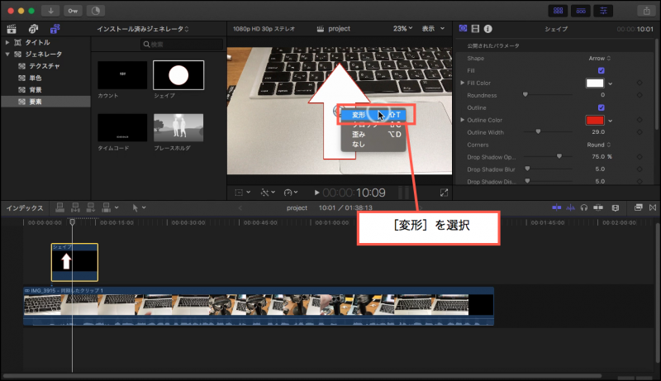The image size is (661, 381).
Task: Select the シェイプ clip in timeline
Action: pos(74,262)
